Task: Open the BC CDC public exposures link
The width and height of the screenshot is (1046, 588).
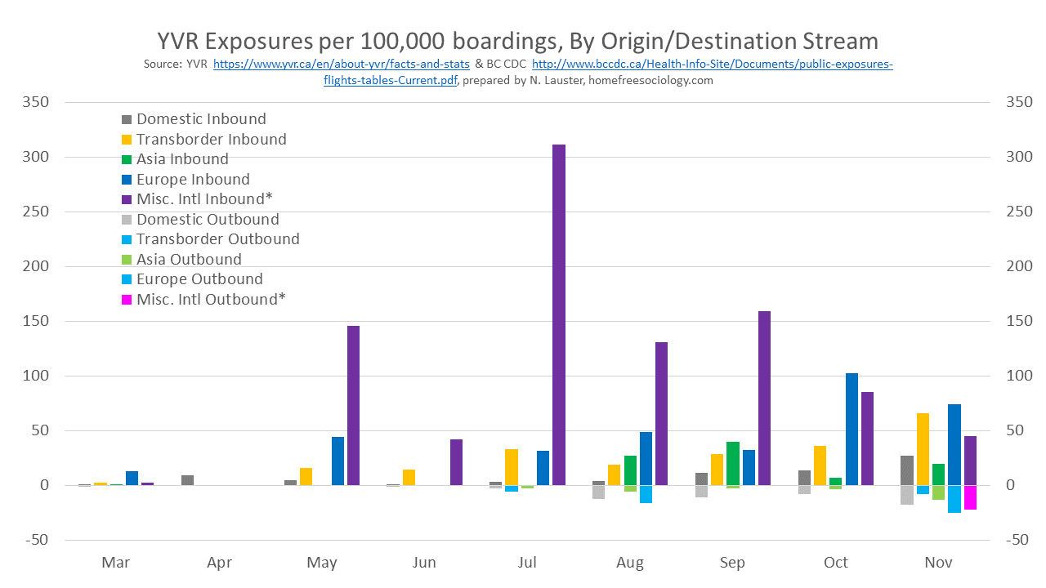Action: pyautogui.click(x=712, y=64)
